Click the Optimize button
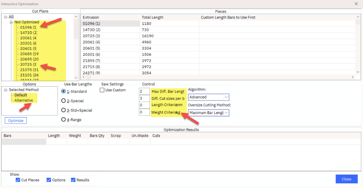Image resolution: width=363 pixels, height=188 pixels. pyautogui.click(x=16, y=120)
